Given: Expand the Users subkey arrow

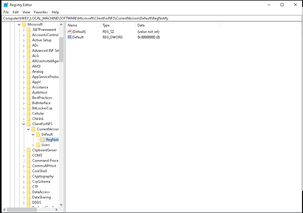Looking at the screenshot, I should click(x=33, y=145).
